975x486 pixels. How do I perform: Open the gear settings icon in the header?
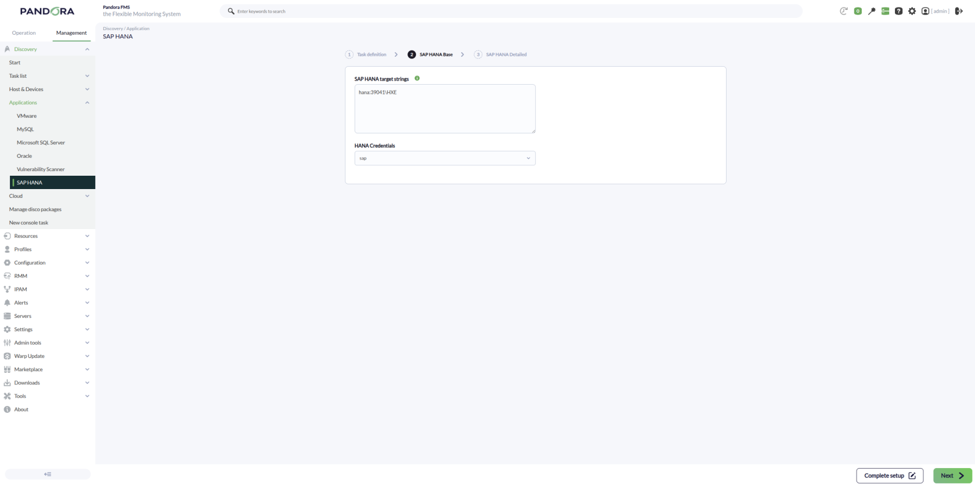coord(912,11)
